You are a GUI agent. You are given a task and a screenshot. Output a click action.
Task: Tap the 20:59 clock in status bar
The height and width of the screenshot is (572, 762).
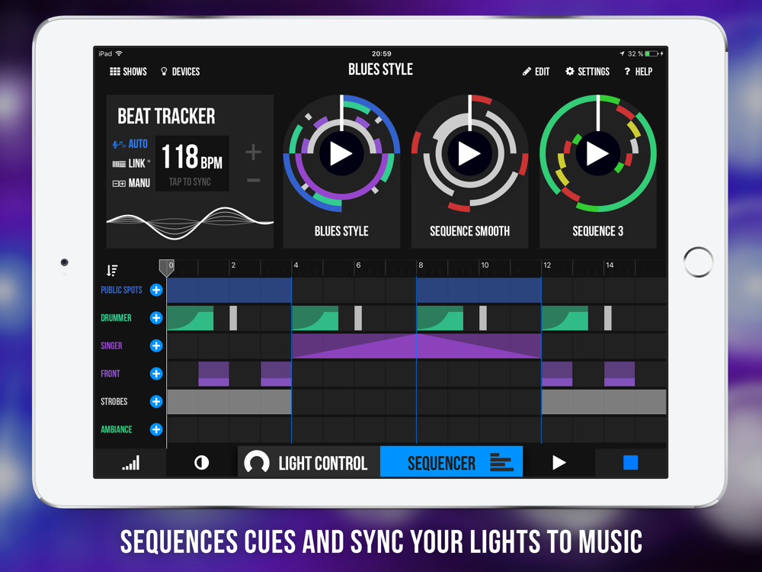pos(382,53)
